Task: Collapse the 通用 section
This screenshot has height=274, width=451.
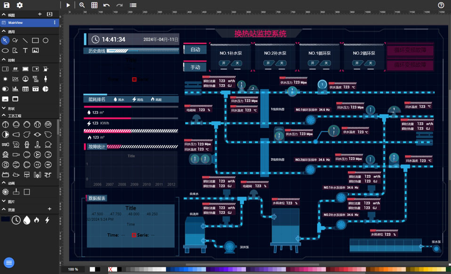Action: click(x=4, y=32)
